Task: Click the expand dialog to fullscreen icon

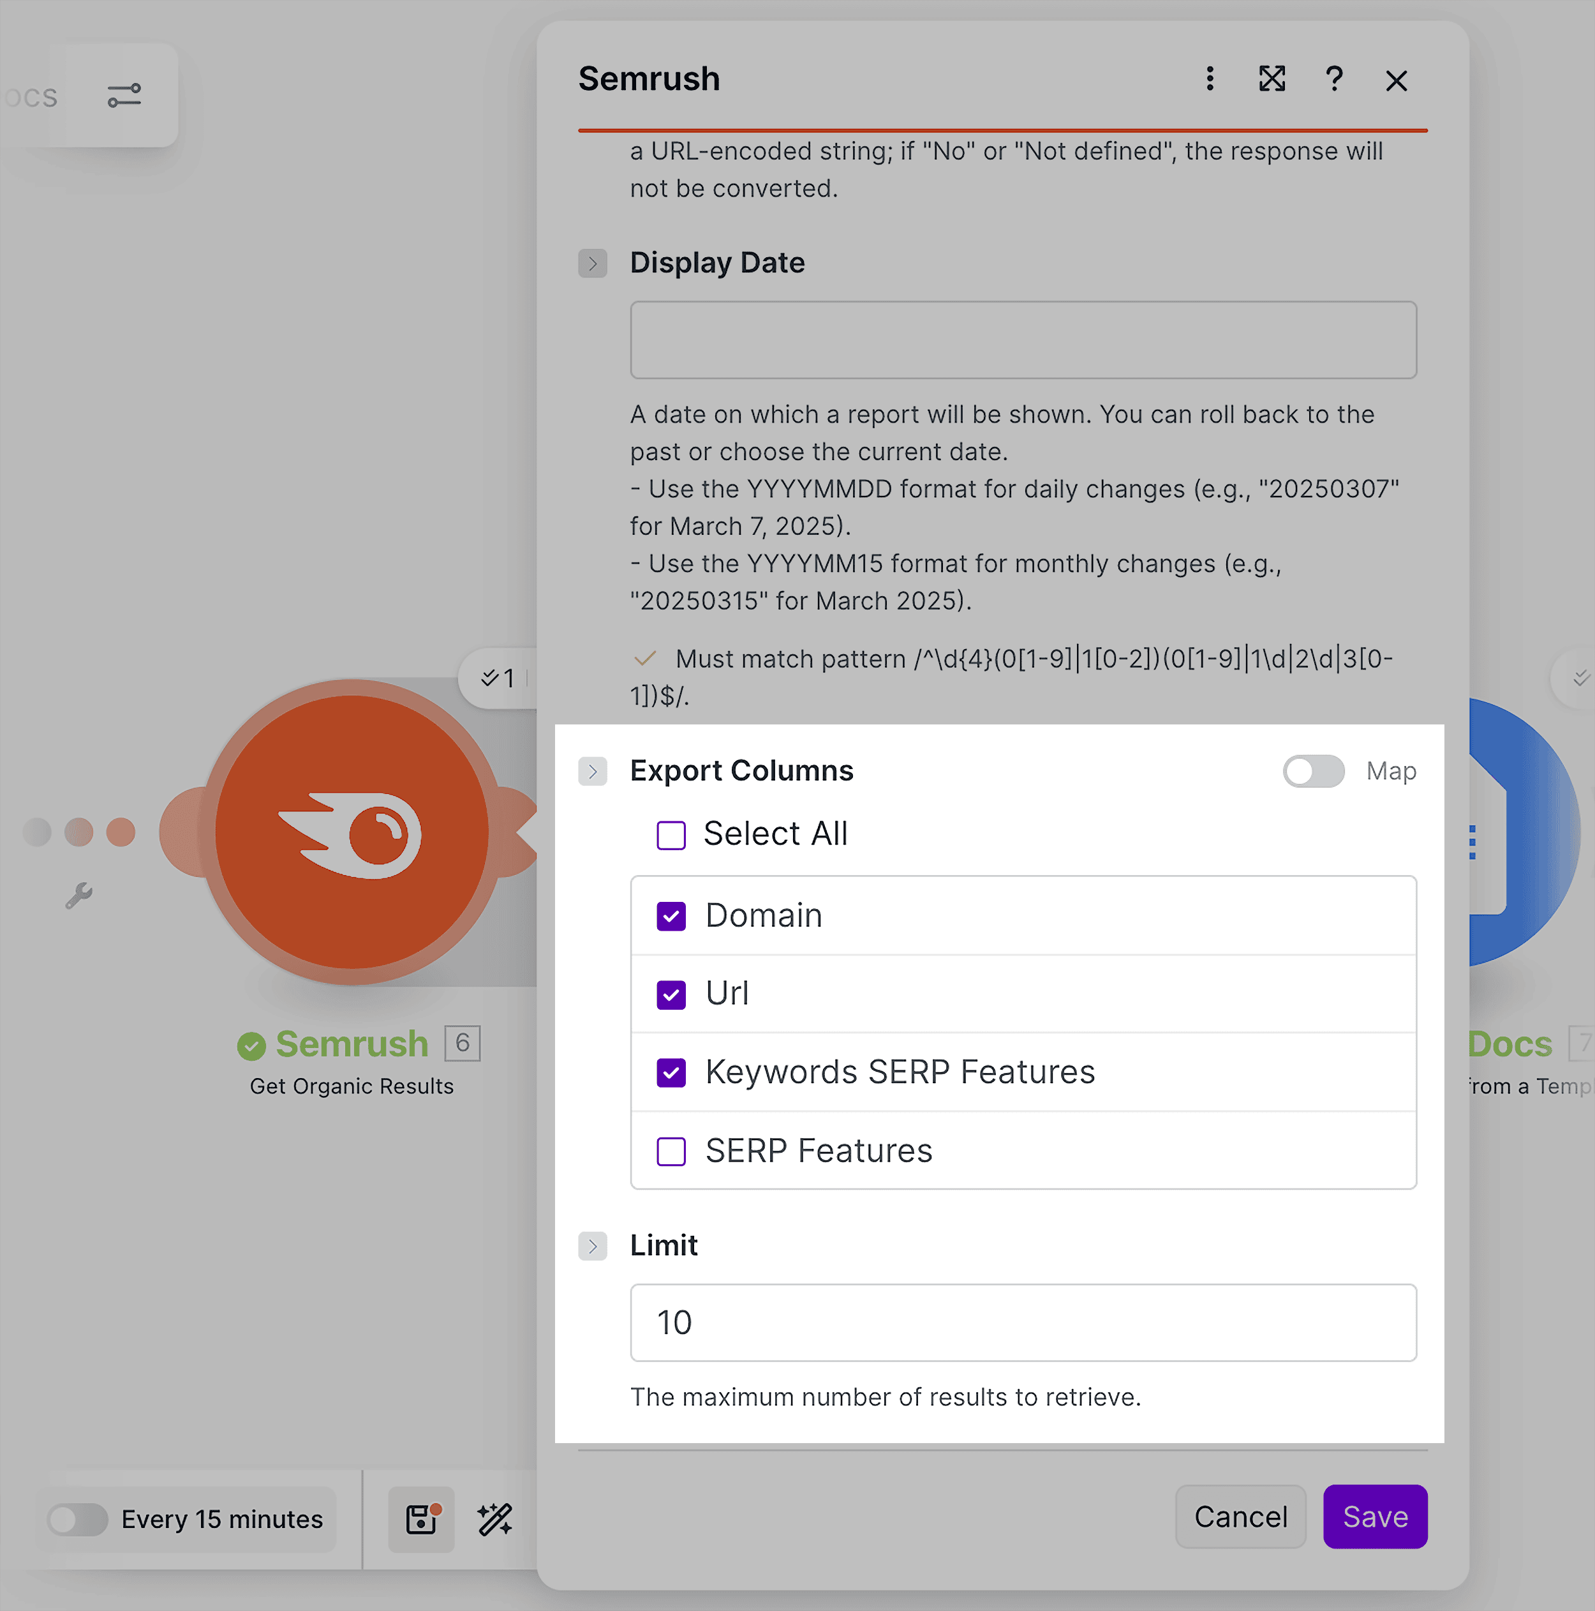Action: pyautogui.click(x=1272, y=79)
